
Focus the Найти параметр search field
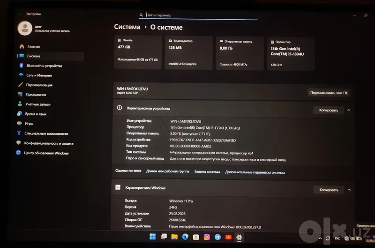click(x=198, y=15)
